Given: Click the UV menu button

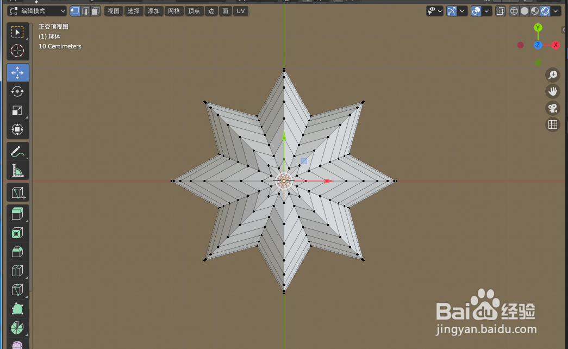Looking at the screenshot, I should 240,10.
